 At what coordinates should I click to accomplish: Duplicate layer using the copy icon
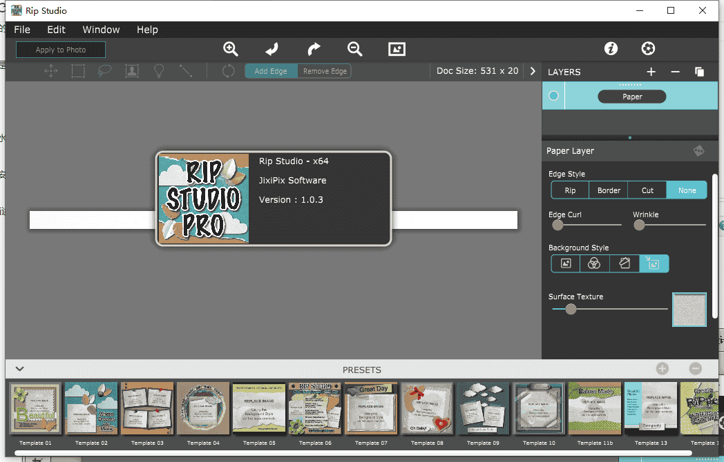[699, 72]
